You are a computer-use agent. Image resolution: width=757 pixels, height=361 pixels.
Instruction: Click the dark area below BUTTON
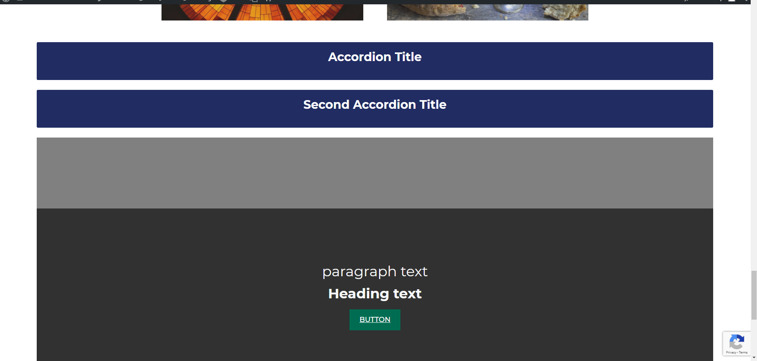(374, 347)
